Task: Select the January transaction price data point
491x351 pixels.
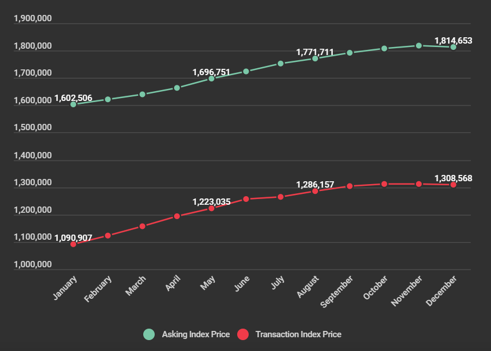Action: [73, 244]
